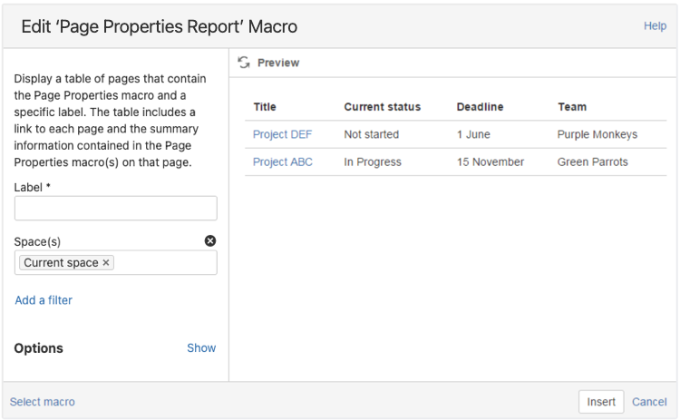Click inside the Space(s) input box

pos(163,263)
